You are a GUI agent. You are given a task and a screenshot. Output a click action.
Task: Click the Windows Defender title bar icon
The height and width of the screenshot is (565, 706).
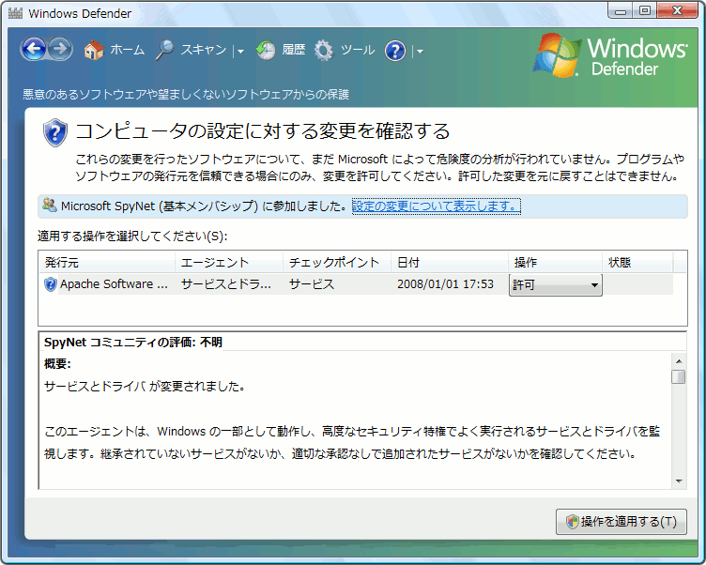15,13
